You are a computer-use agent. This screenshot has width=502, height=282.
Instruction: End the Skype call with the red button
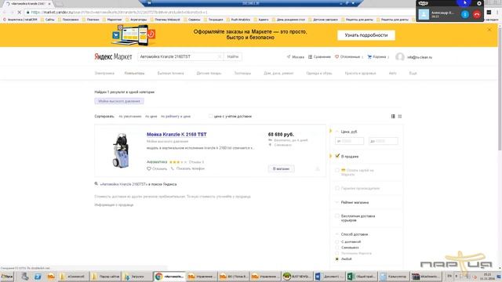click(477, 14)
